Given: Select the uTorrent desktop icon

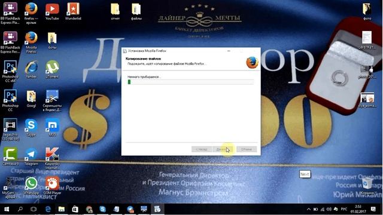Looking at the screenshot, I should coord(52,69).
